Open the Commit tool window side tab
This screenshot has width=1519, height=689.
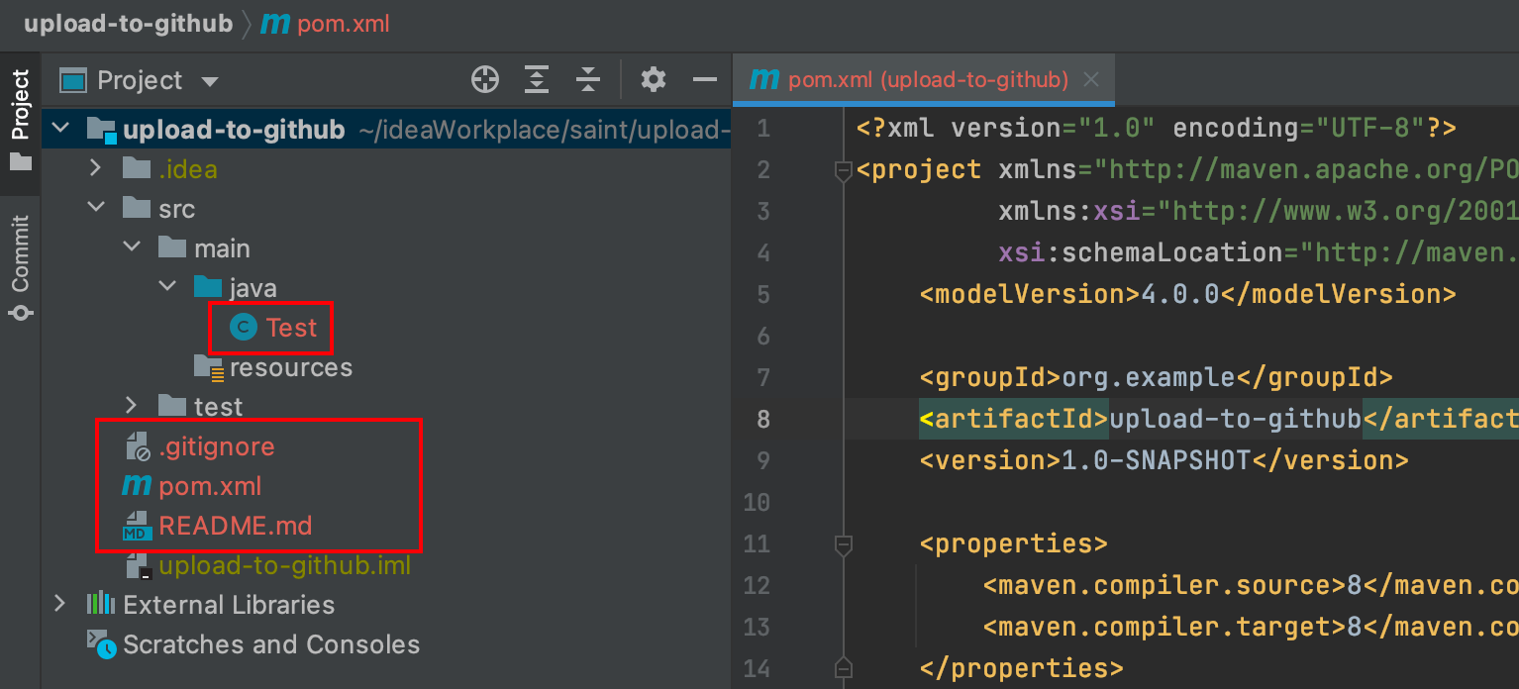point(21,267)
